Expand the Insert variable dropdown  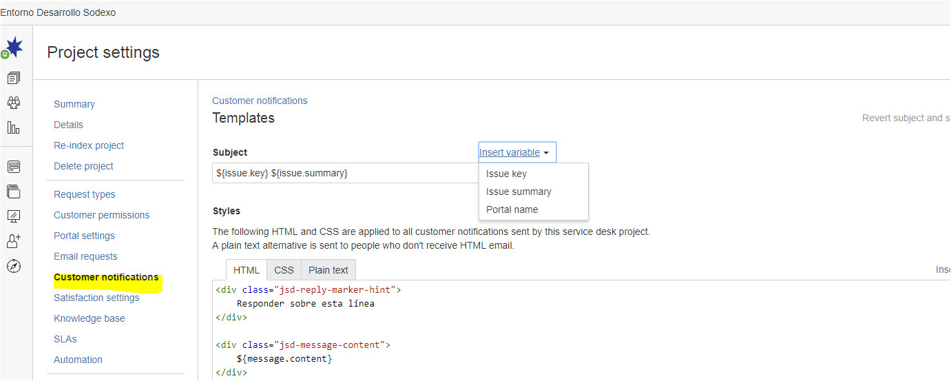point(516,152)
